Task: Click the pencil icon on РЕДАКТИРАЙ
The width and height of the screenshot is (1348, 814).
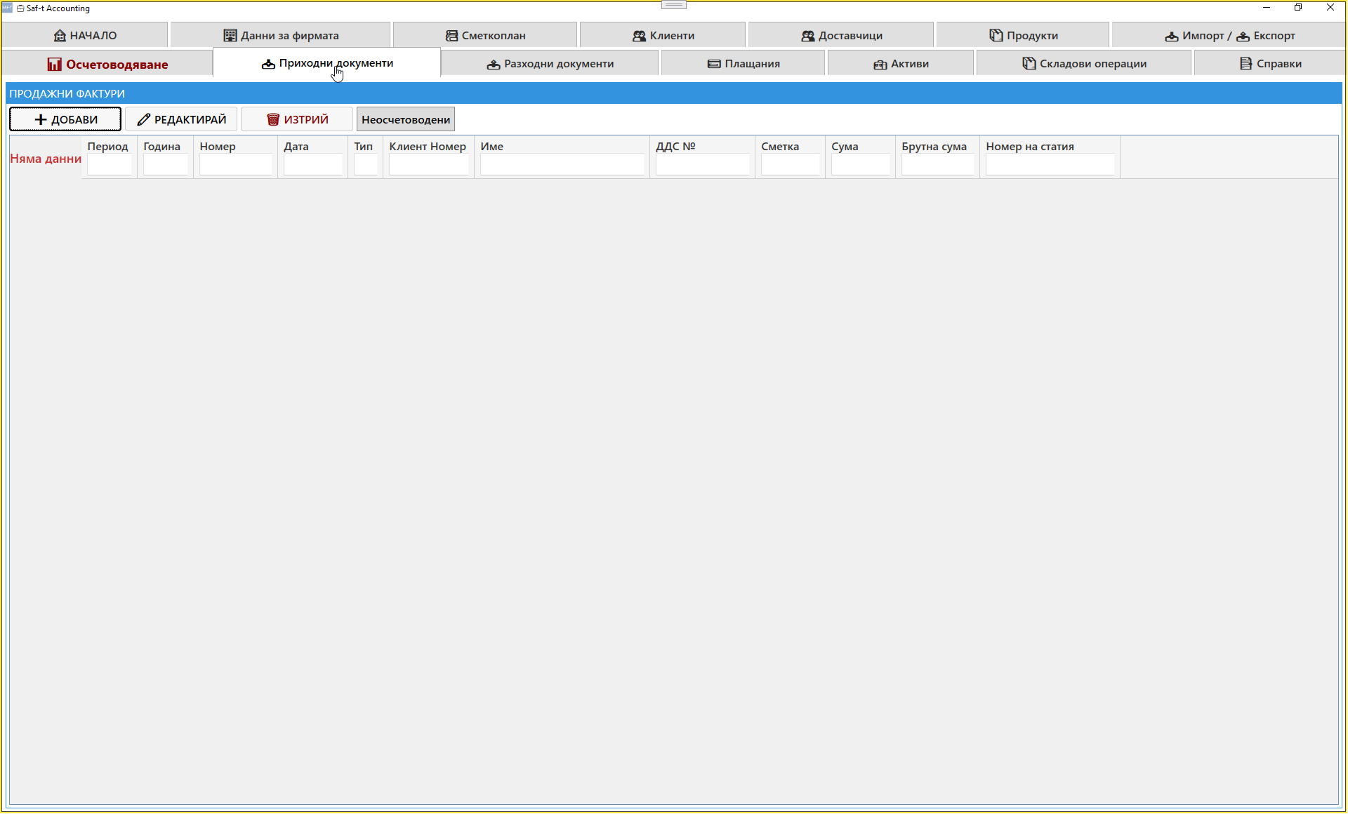Action: 143,120
